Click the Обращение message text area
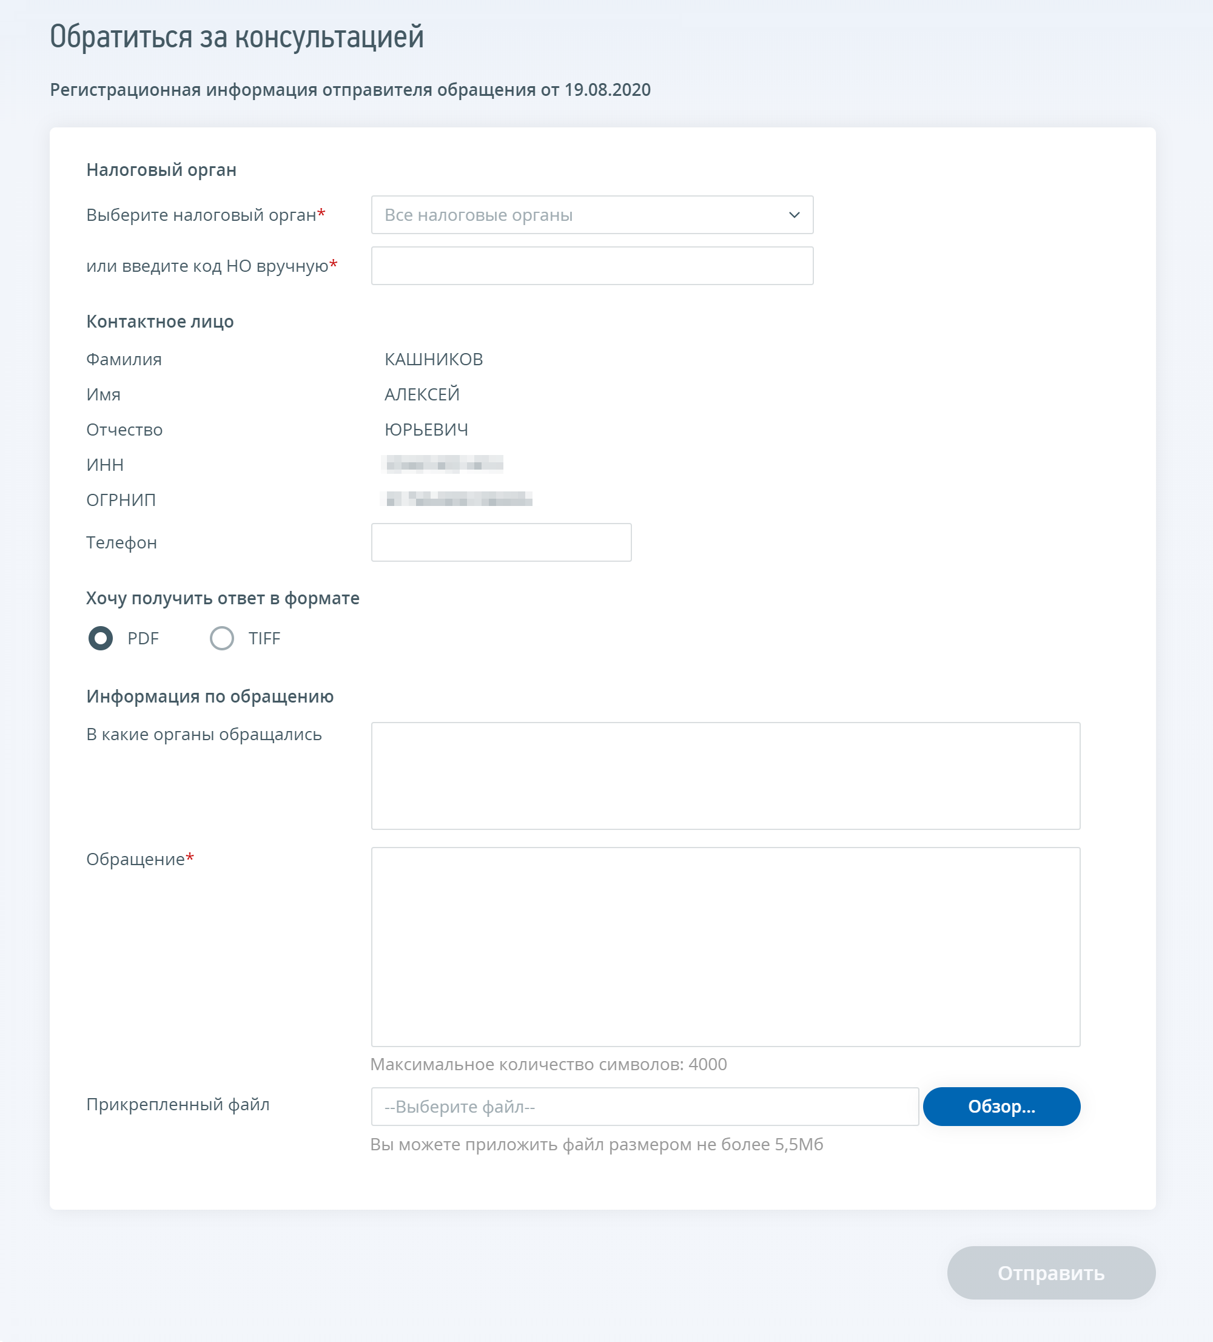The image size is (1213, 1342). 725,946
